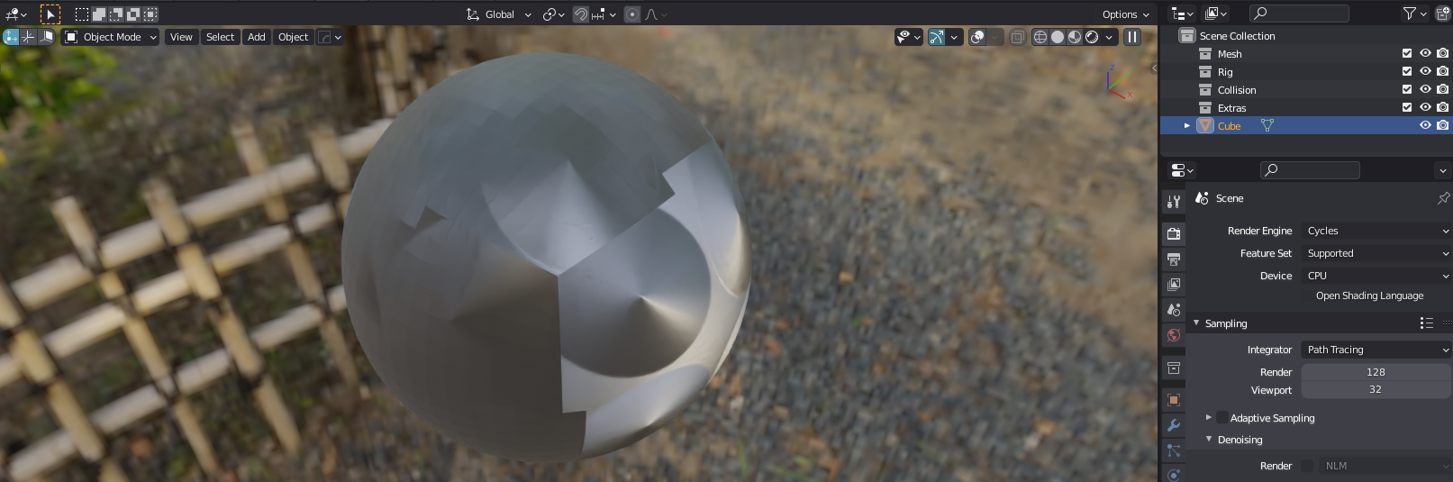Open the Integrator Path Tracing dropdown
Screen dimensions: 1453x482
pos(1376,350)
